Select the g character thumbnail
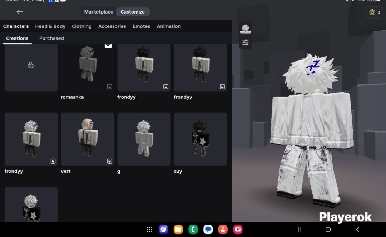This screenshot has width=386, height=237. 144,139
